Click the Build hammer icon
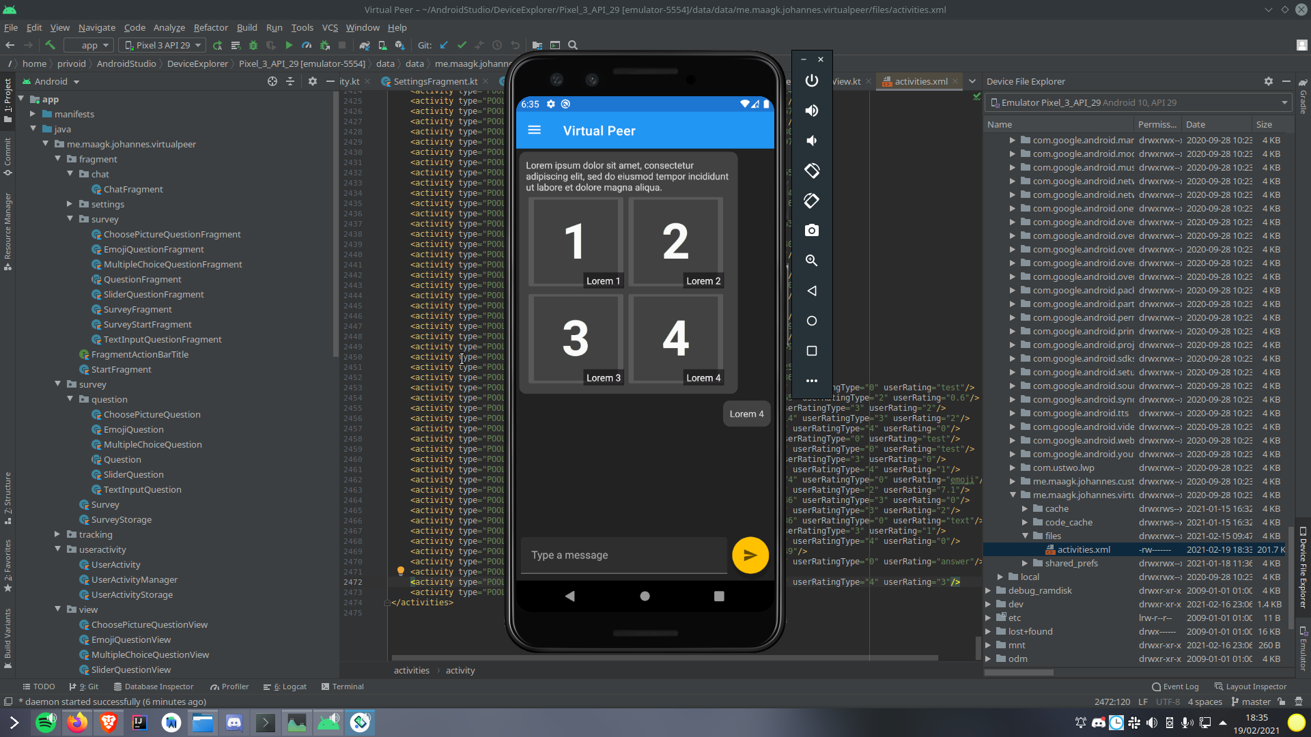The width and height of the screenshot is (1311, 737). [50, 45]
